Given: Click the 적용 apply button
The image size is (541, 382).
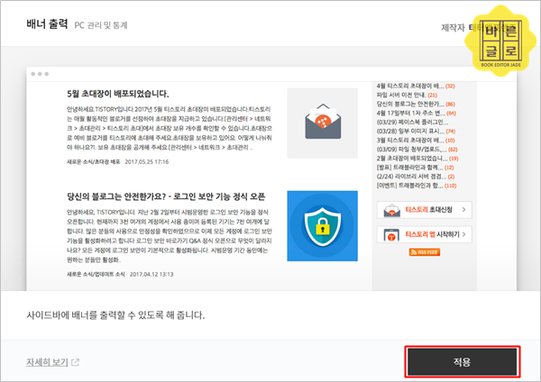Looking at the screenshot, I should point(463,361).
